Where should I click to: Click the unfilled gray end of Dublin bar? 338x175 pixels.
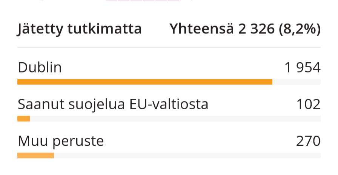pos(297,82)
